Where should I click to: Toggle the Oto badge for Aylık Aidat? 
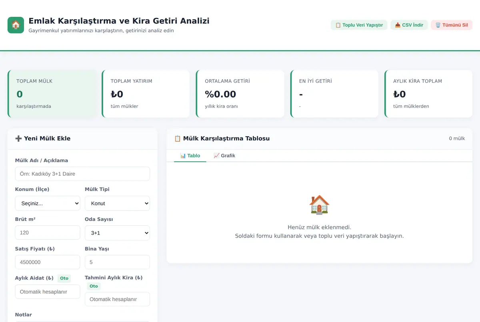coord(64,278)
